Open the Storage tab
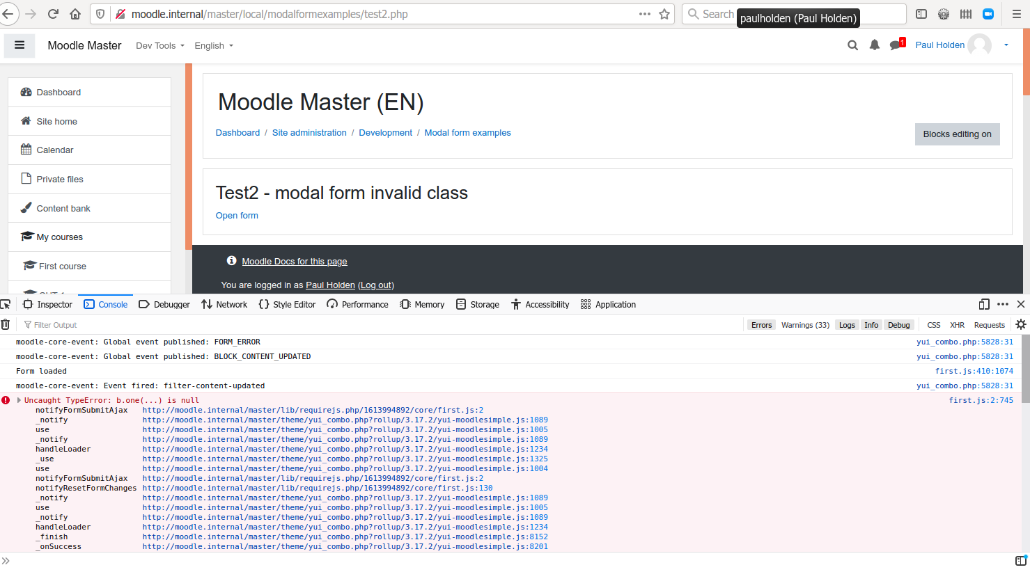 click(x=478, y=304)
